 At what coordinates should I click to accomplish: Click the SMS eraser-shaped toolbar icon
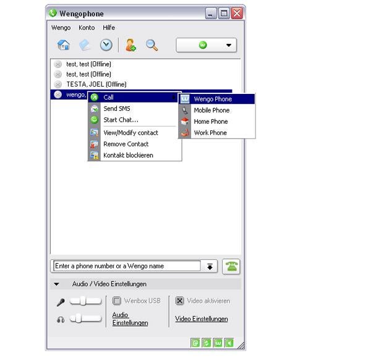(x=85, y=45)
